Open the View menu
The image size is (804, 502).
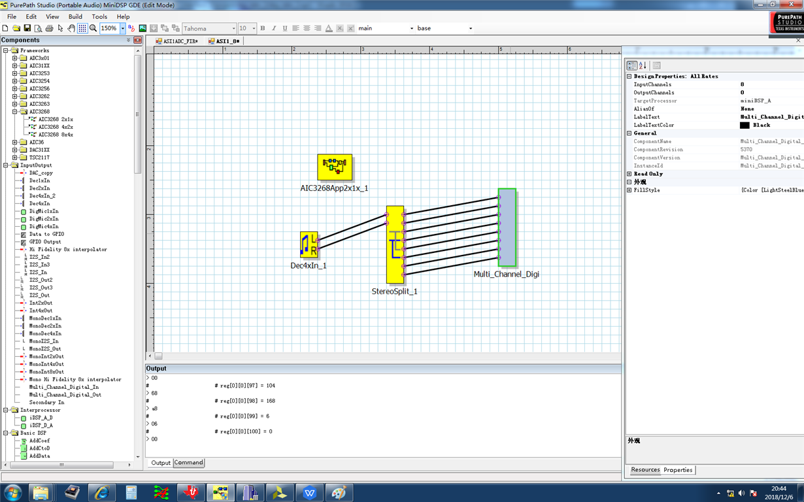click(x=52, y=16)
